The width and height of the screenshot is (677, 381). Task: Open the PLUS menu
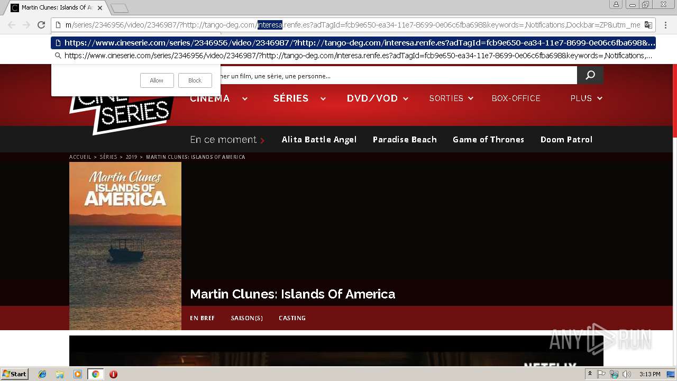(581, 98)
